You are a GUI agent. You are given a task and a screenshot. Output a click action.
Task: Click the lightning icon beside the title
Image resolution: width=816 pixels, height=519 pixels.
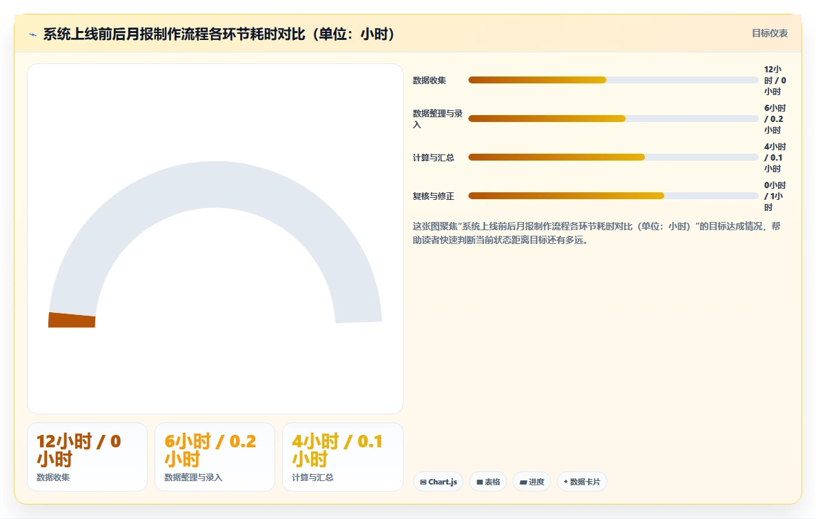click(33, 35)
